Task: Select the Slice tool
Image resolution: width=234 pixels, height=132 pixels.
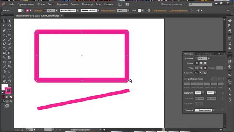Action: click(10, 77)
